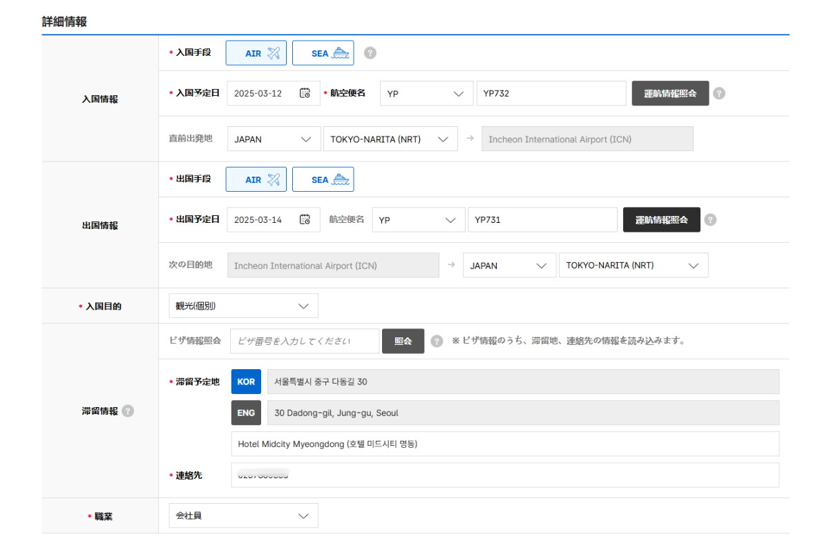The image size is (829, 552).
Task: Click help icon beside departure 運航情報照会 button
Action: [x=710, y=220]
